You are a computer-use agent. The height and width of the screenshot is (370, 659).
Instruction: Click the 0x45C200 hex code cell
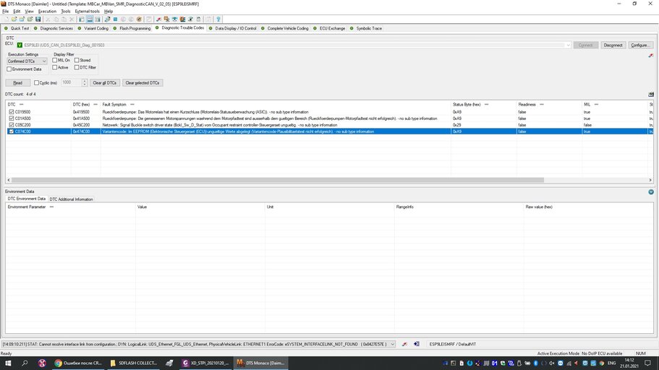(x=81, y=125)
